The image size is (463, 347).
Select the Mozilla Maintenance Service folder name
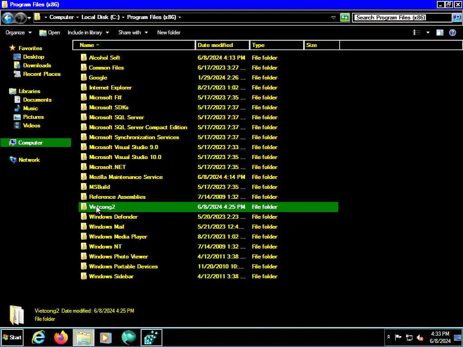[x=126, y=177]
